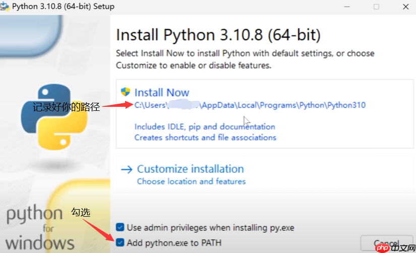Toggle Add python.exe to PATH checkbox
Screen dimensions: 416x253
point(120,242)
